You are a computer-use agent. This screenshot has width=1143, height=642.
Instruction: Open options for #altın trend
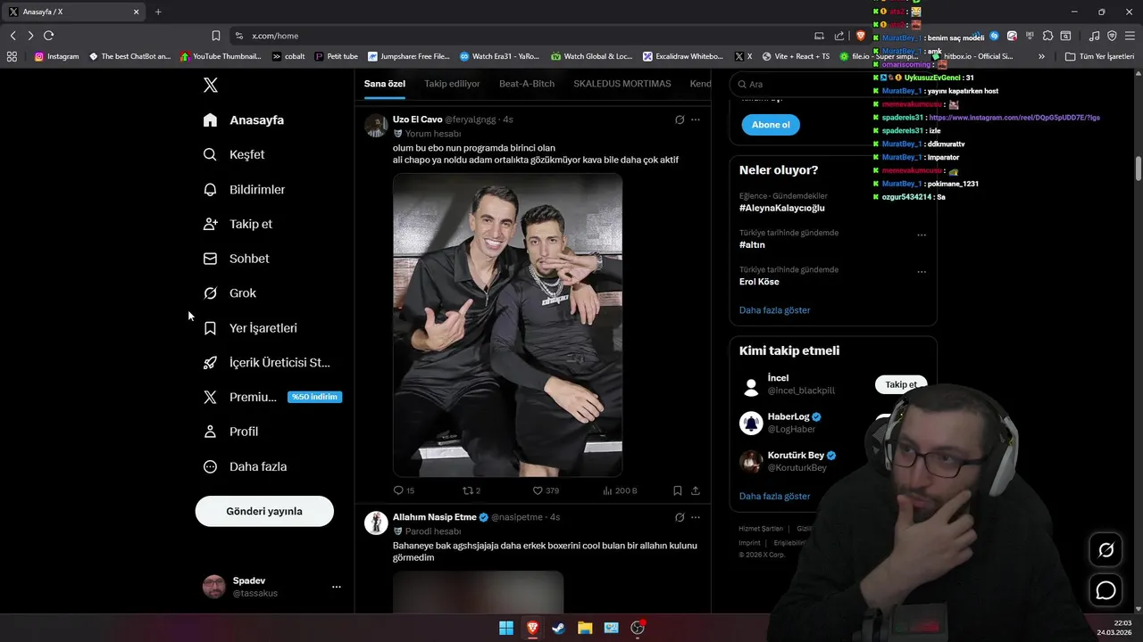point(922,235)
